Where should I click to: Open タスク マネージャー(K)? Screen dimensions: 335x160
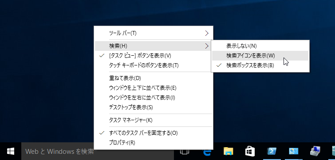(x=154, y=120)
